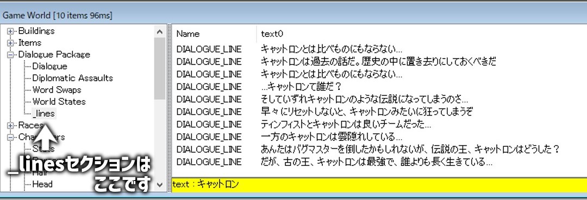Collapse the Characters tree node
587x200 pixels.
10,137
